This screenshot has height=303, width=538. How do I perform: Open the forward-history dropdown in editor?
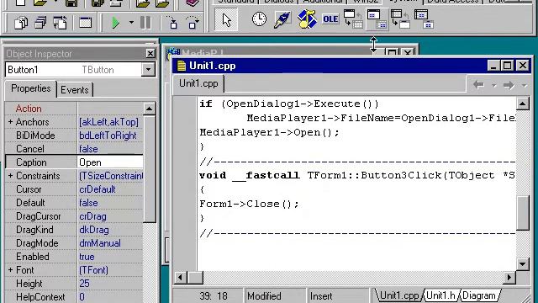[524, 85]
